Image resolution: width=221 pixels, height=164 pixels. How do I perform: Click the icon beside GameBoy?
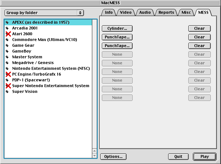pos(7,51)
